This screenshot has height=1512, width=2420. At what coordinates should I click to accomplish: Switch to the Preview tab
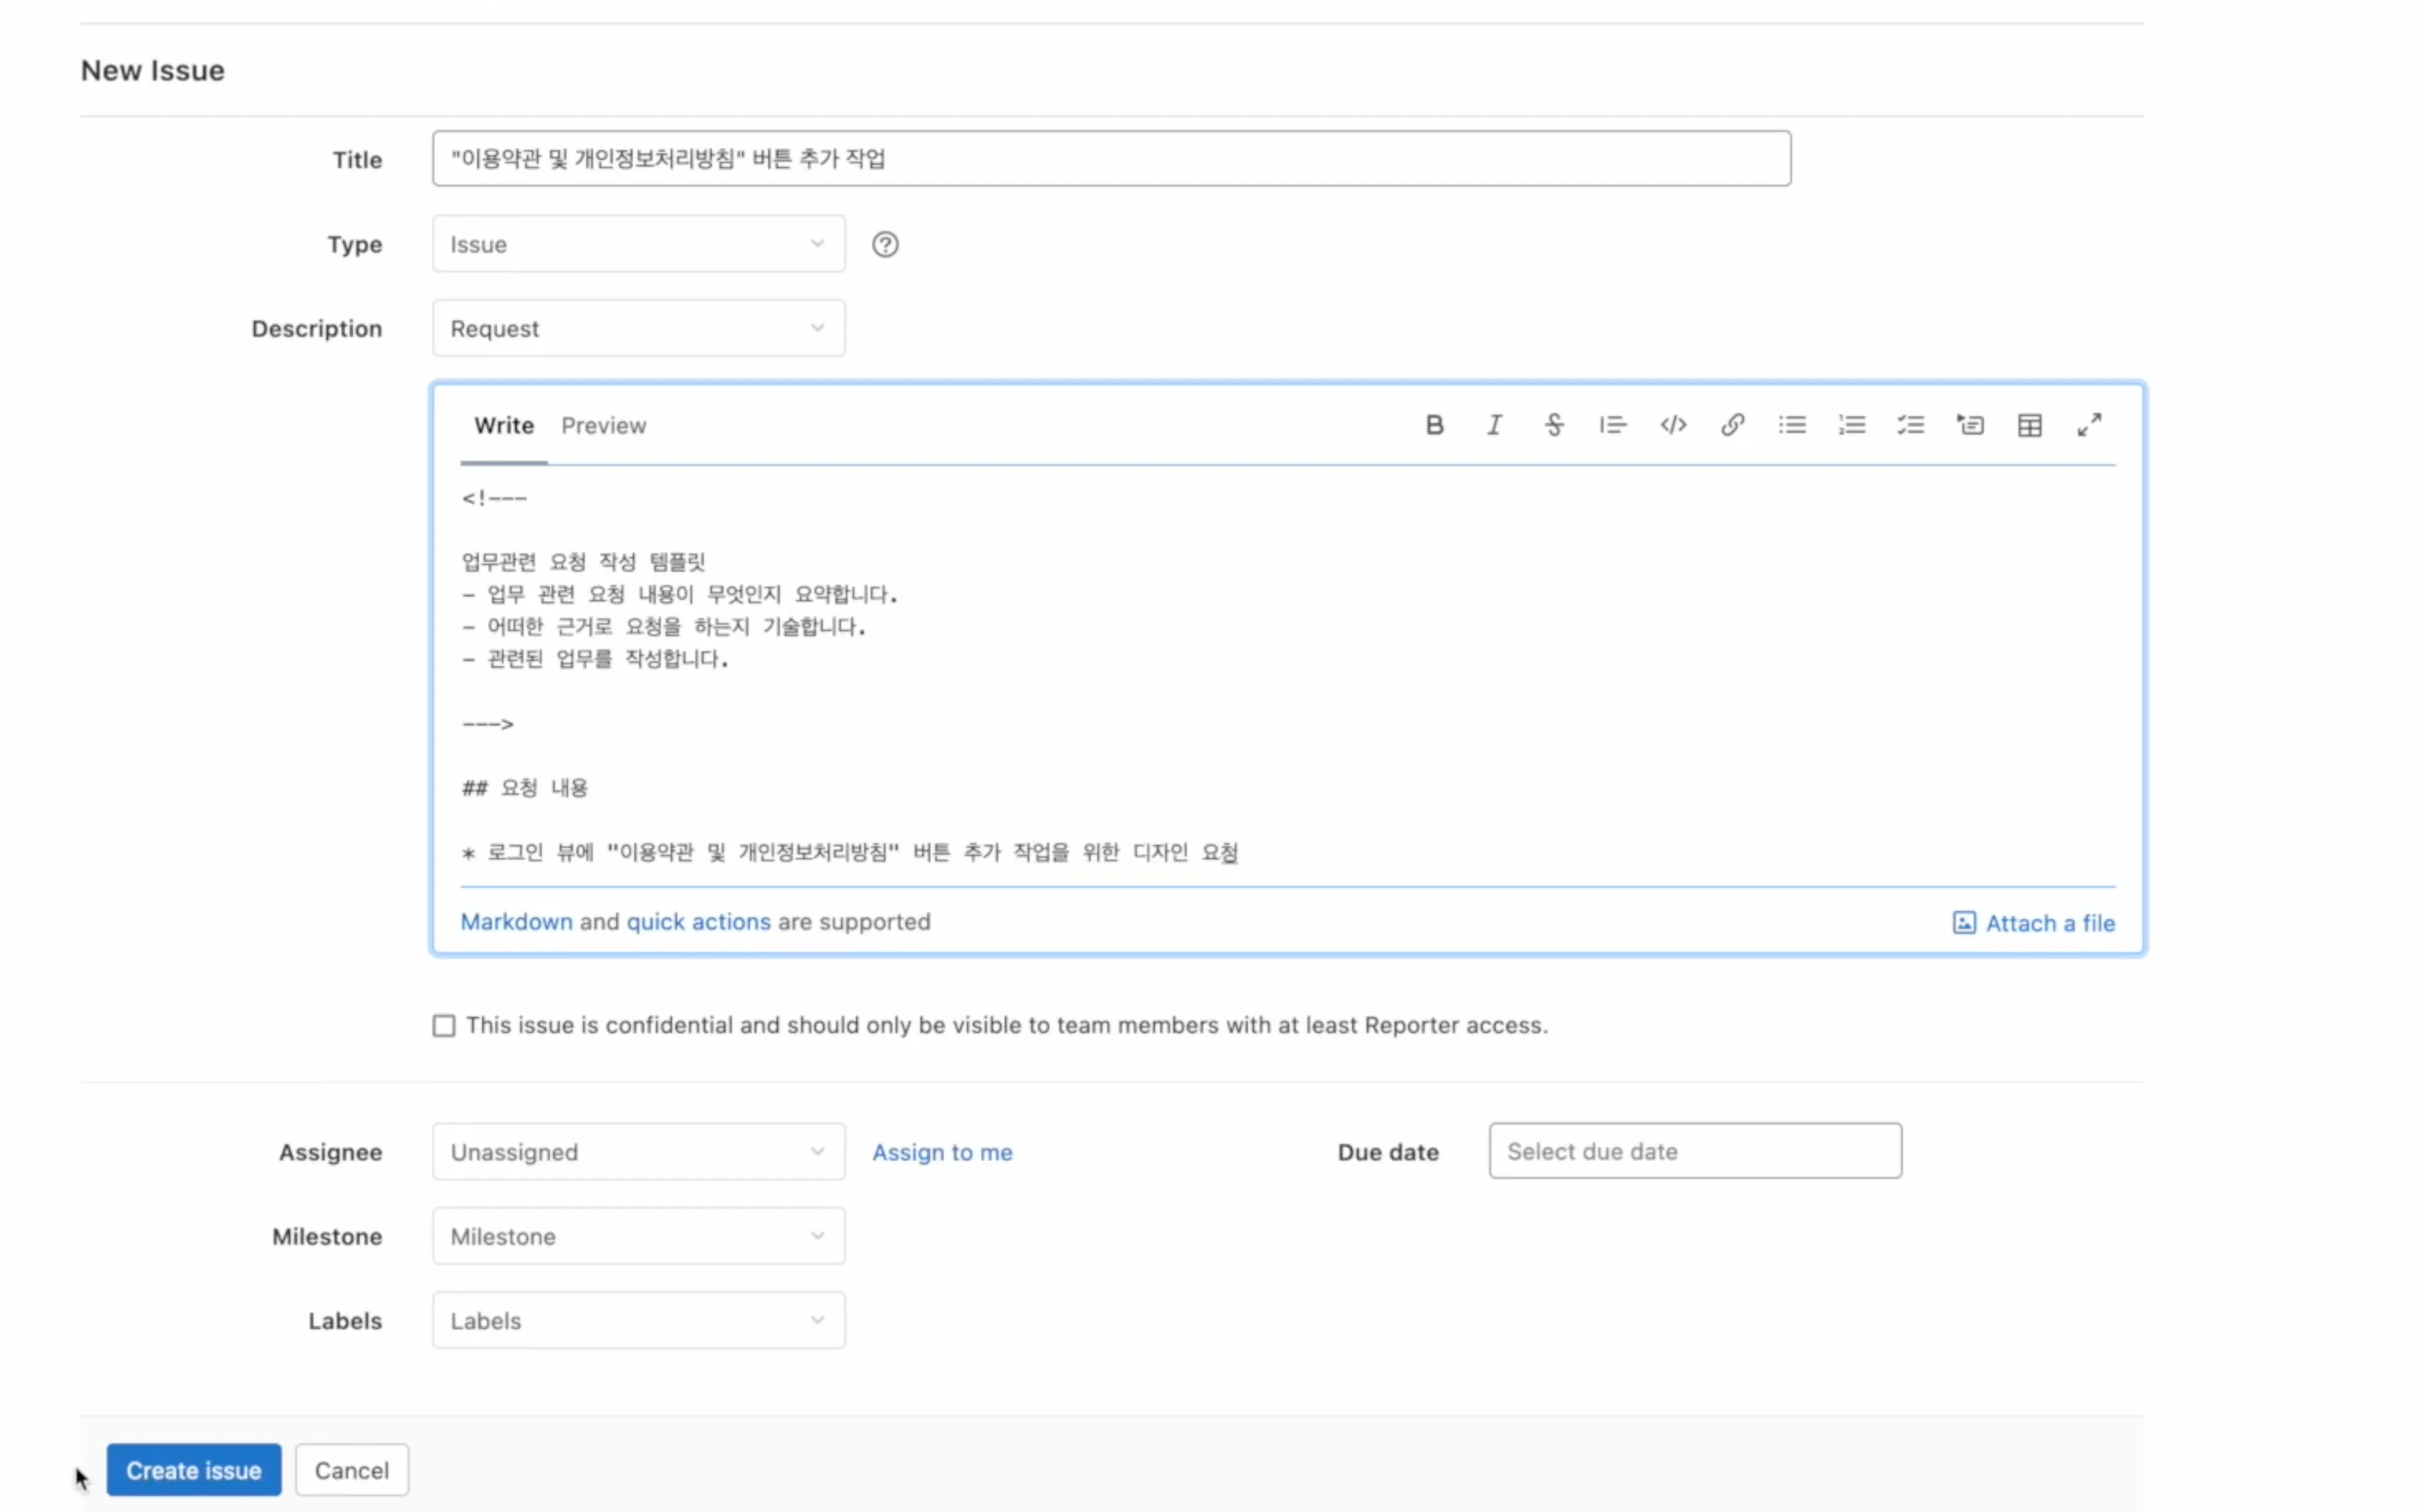click(603, 426)
